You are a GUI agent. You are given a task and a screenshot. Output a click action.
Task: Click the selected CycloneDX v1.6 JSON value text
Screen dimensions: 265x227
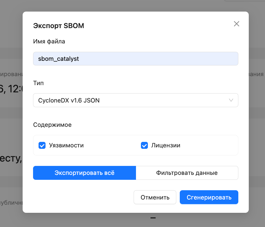pyautogui.click(x=69, y=100)
